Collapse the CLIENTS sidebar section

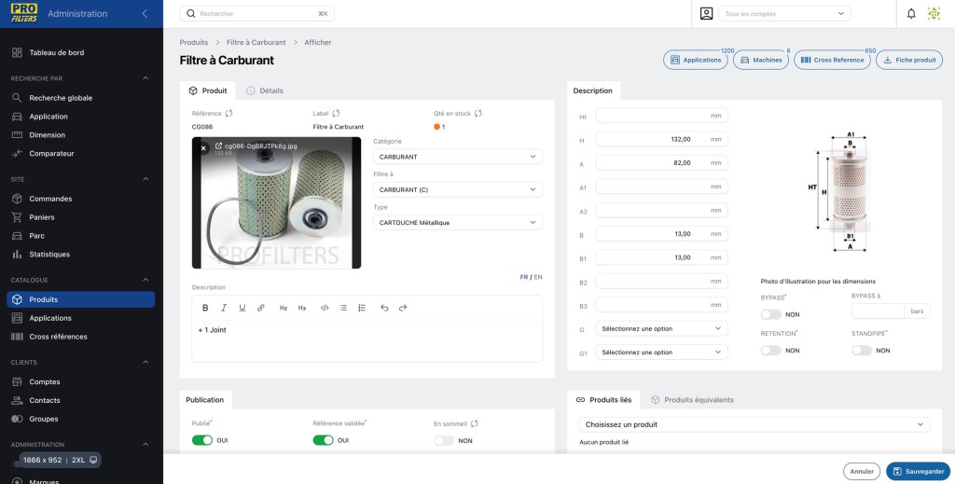coord(145,362)
